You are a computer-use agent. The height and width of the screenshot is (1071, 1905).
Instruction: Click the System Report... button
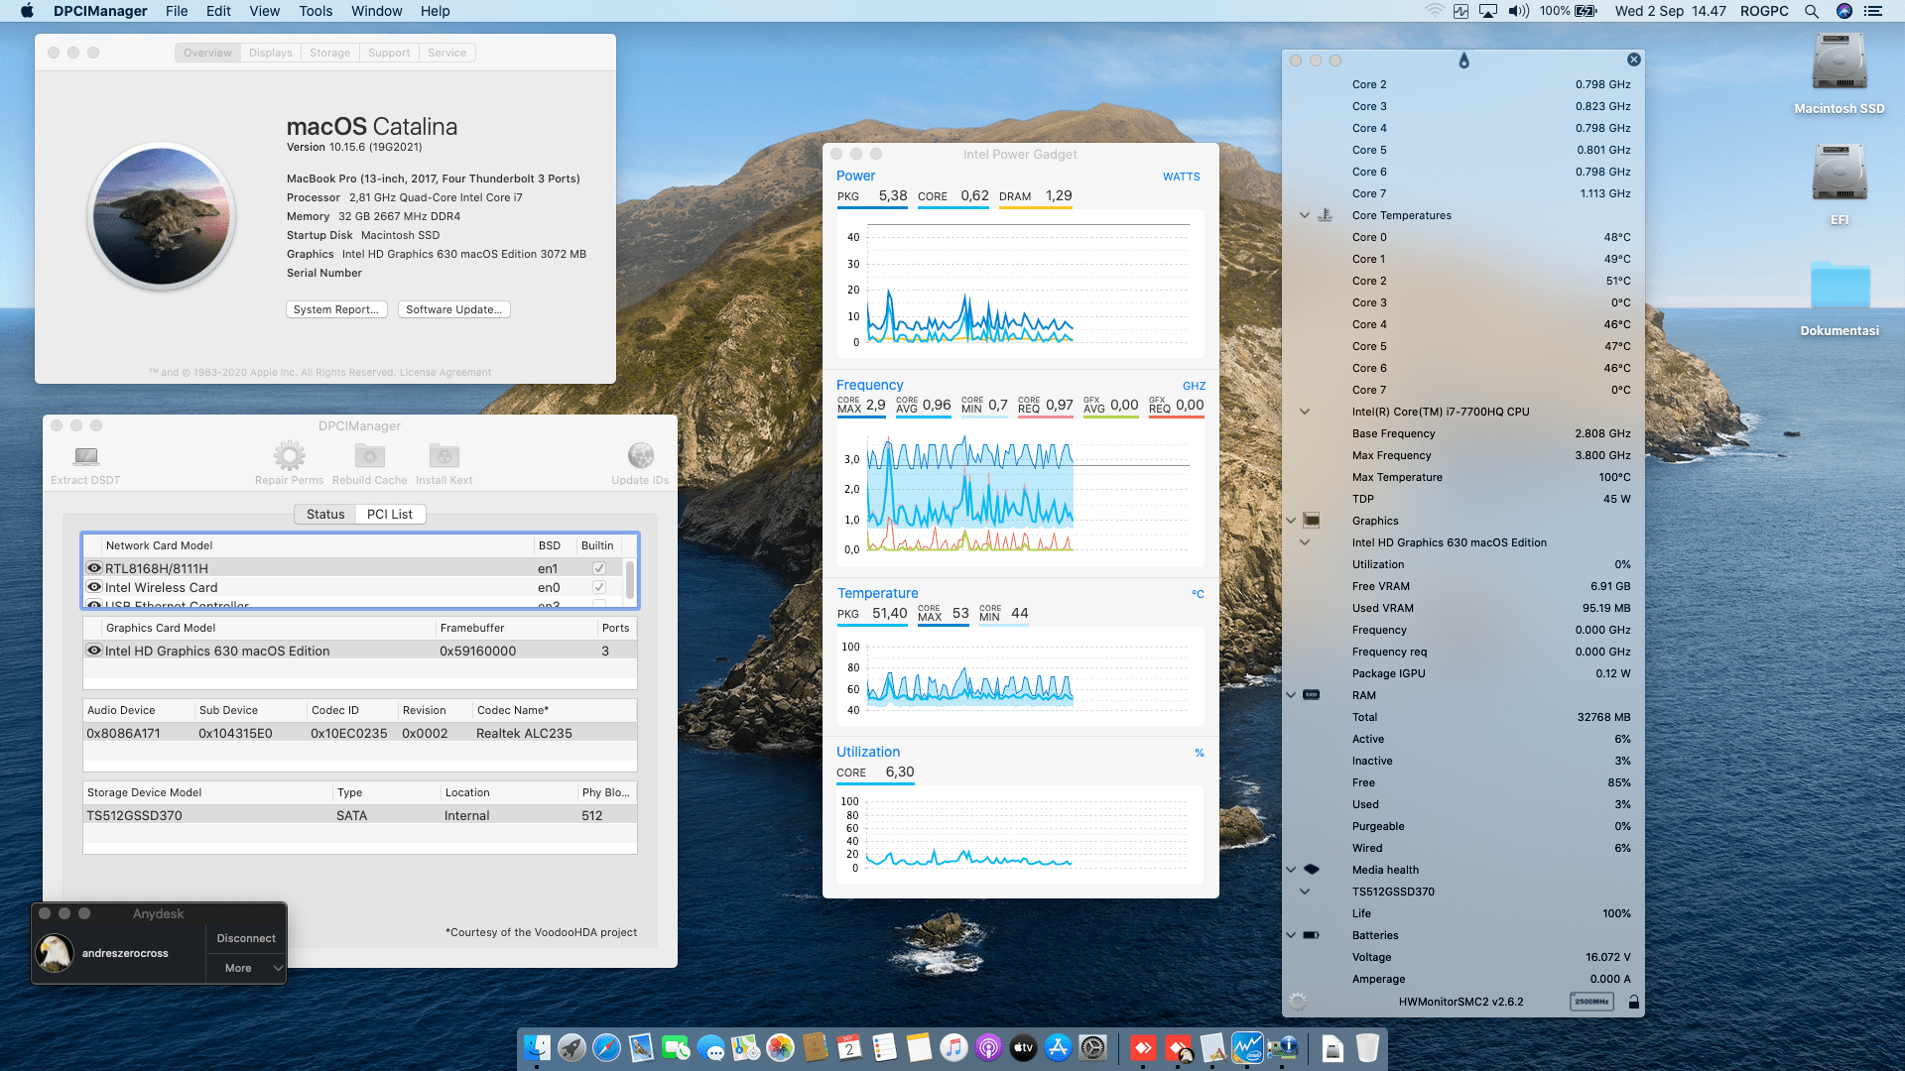(336, 309)
